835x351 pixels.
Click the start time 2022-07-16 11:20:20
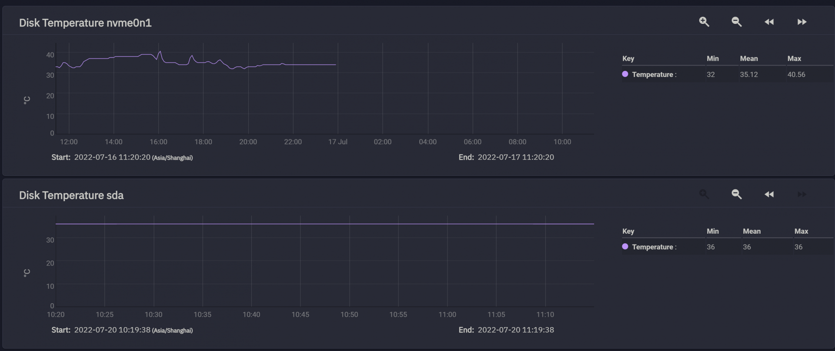[112, 157]
